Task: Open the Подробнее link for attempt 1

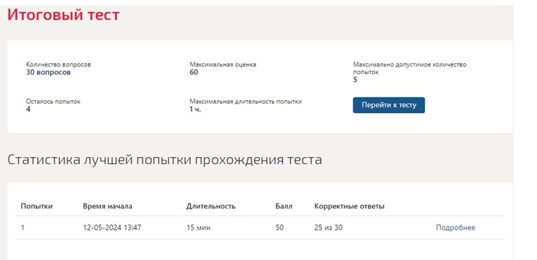Action: 455,228
